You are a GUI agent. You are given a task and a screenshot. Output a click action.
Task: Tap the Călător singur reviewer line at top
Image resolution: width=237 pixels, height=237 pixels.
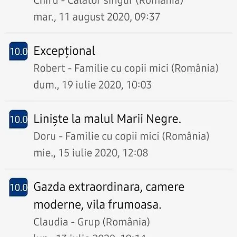(108, 3)
